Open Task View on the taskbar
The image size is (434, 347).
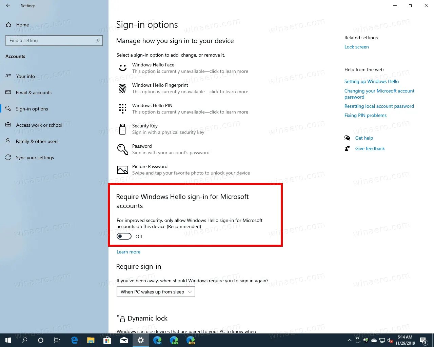tap(57, 340)
